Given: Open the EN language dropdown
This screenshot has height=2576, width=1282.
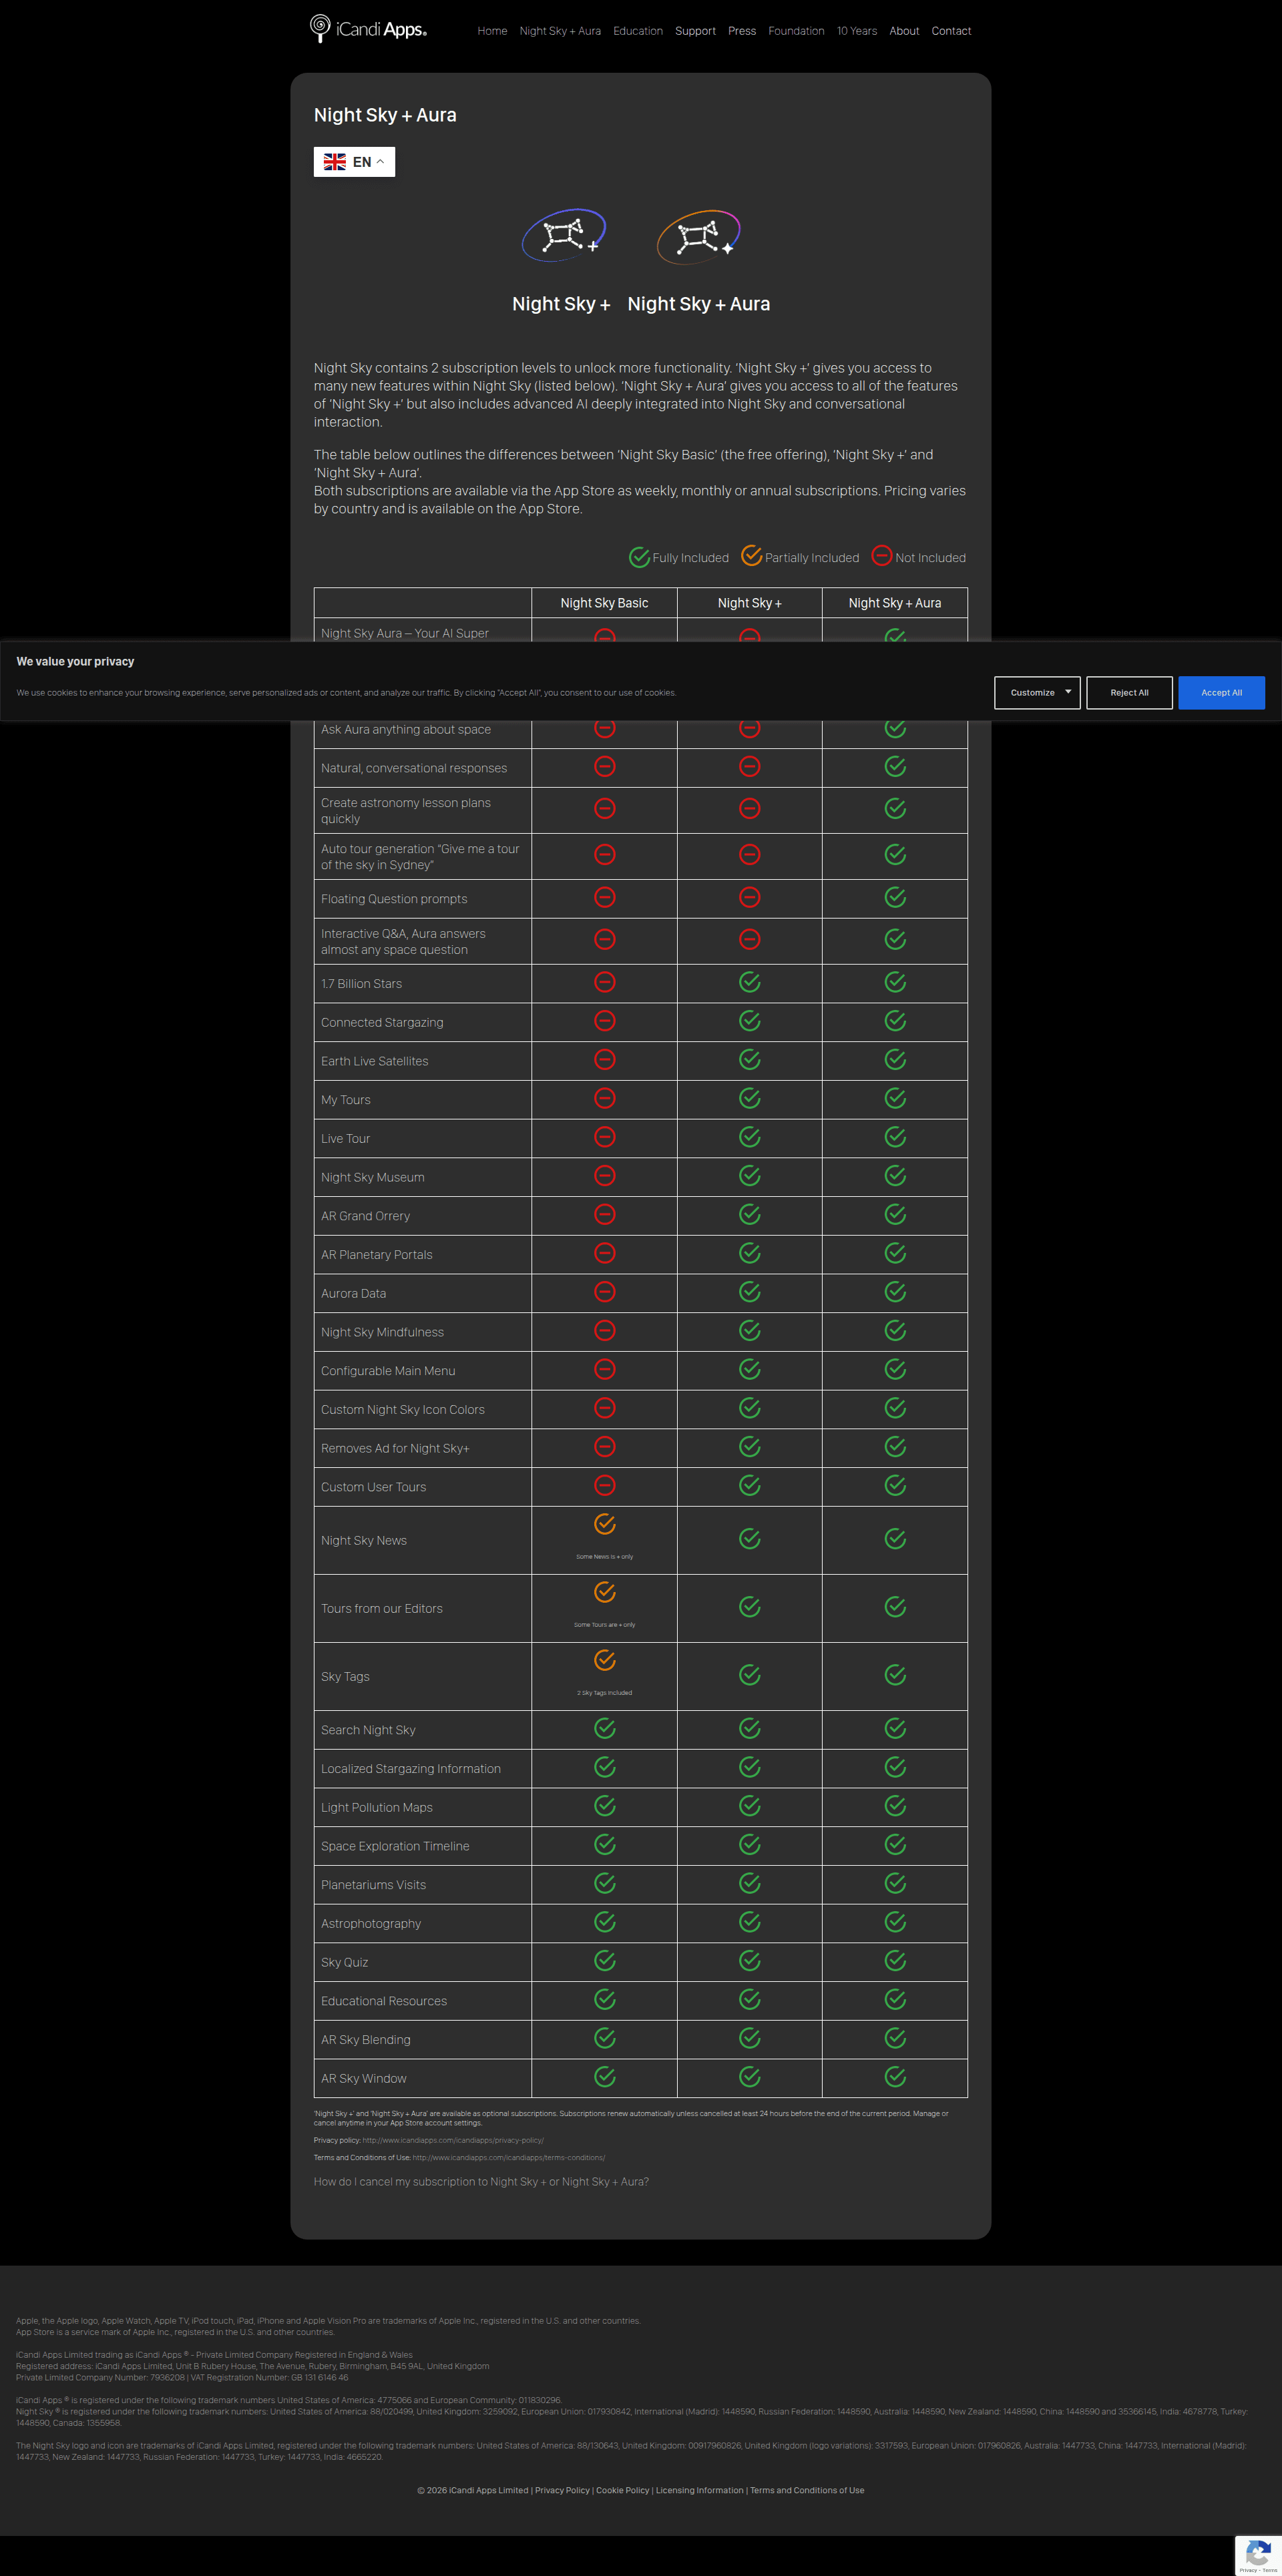Looking at the screenshot, I should [354, 162].
